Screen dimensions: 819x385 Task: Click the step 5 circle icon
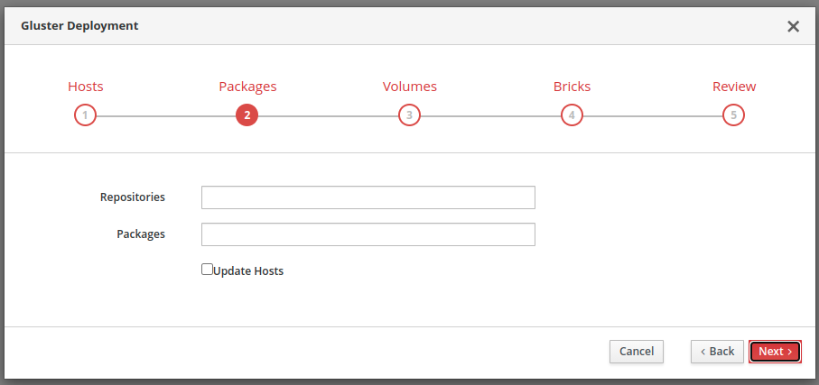[x=733, y=115]
